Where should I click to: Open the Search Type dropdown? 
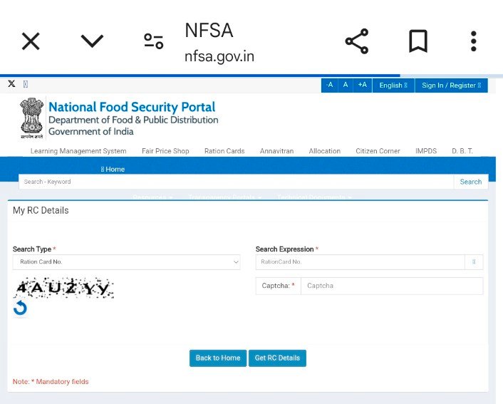[x=126, y=262]
